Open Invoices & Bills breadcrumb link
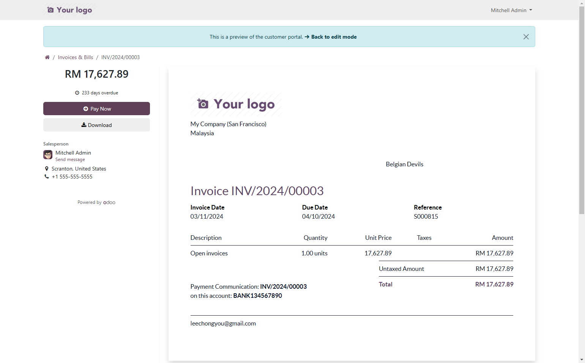 coord(76,57)
